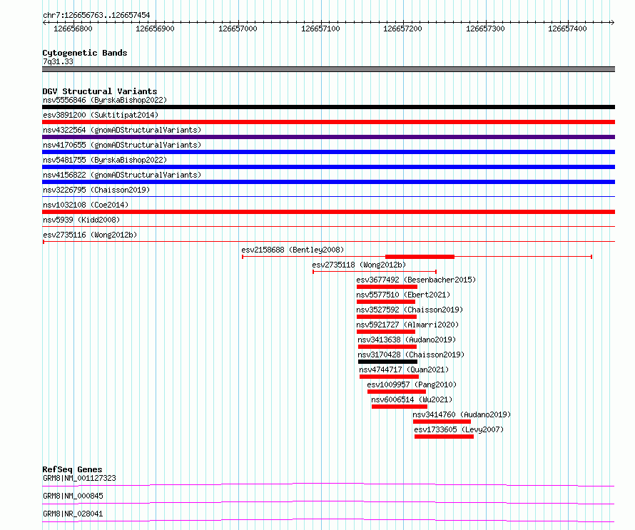The width and height of the screenshot is (635, 530).
Task: Open gene GRM8|NM_001127323
Action: pyautogui.click(x=79, y=478)
